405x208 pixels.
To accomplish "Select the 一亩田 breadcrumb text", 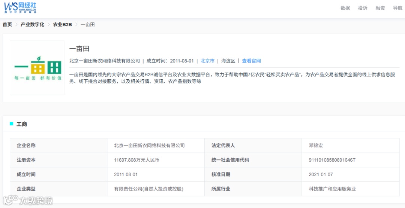I will [87, 25].
